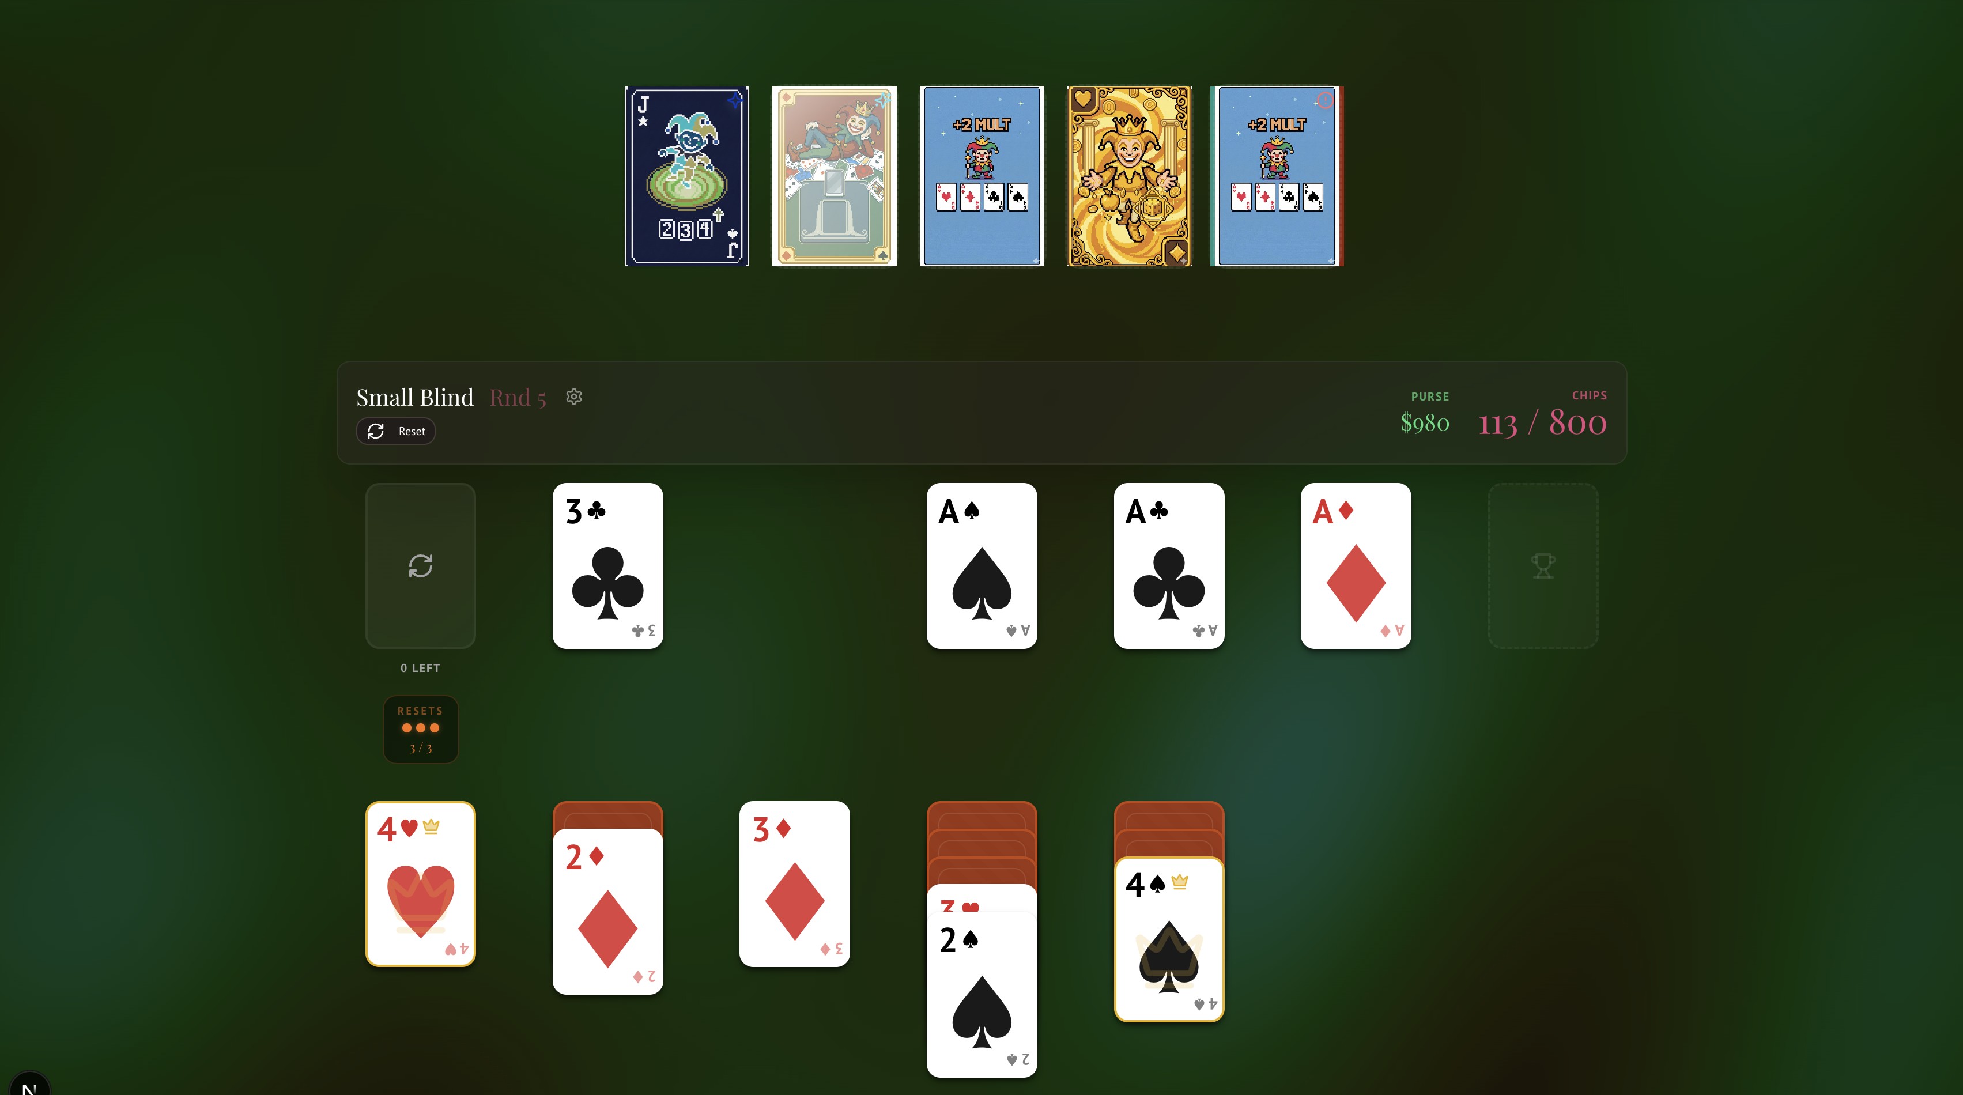Click the trophy slot placeholder
Screen dimensions: 1963x1095
point(1543,565)
